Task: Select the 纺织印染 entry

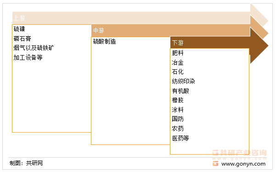Action: [183, 81]
